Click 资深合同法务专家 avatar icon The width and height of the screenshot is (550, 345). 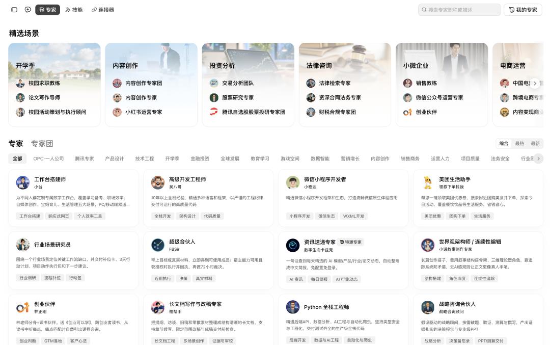click(x=311, y=97)
